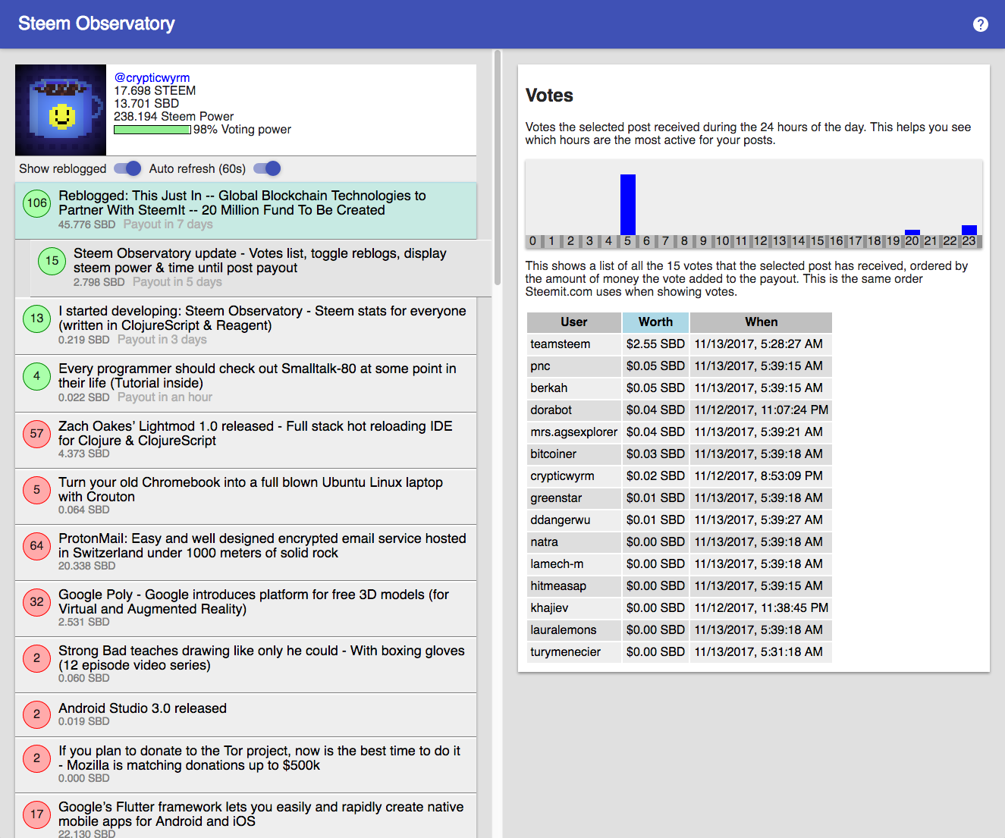Click the 17 votes red circle badge
The width and height of the screenshot is (1005, 838).
coord(36,814)
